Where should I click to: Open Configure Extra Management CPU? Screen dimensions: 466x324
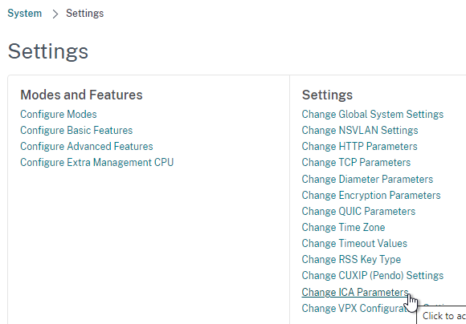[x=97, y=162]
